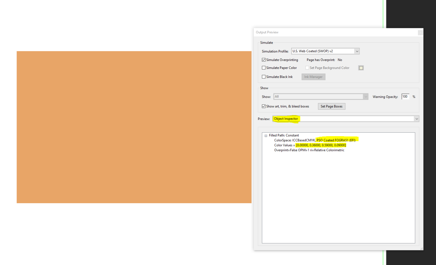Uncheck Show art, trim, & bleed boxes
Screen dimensions: 436x265
click(x=264, y=106)
